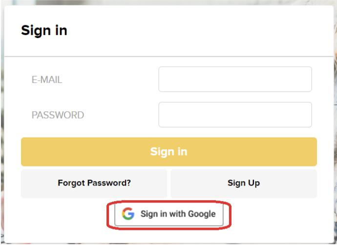337x245 pixels.
Task: Click the E-MAIL field label
Action: click(x=47, y=80)
